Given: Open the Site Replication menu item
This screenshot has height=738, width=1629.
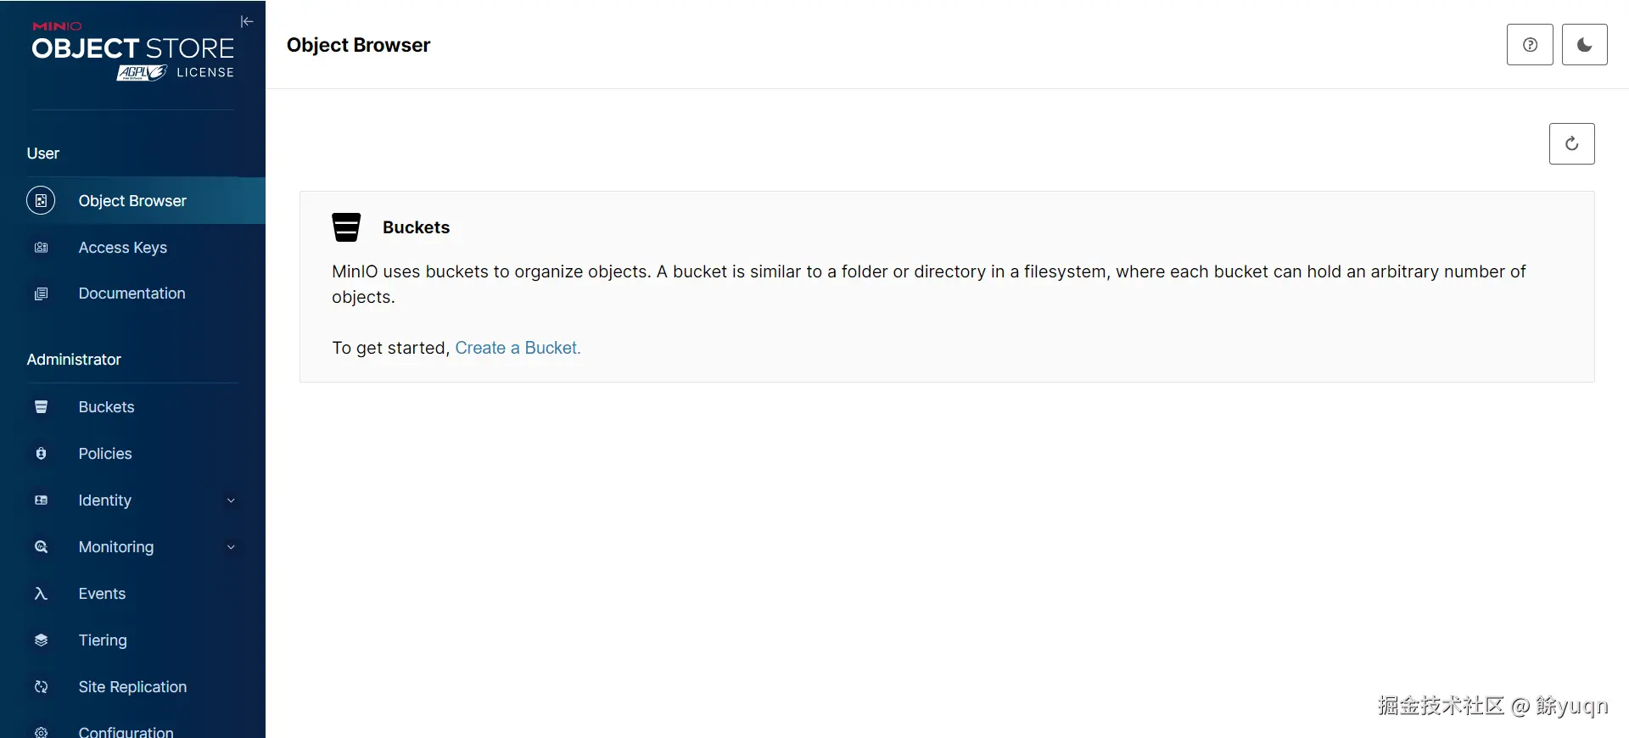Looking at the screenshot, I should click(132, 687).
